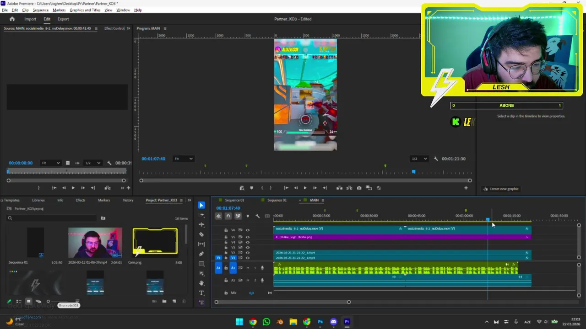The width and height of the screenshot is (586, 329).
Task: Open the Libraries panel tab
Action: pyautogui.click(x=38, y=200)
